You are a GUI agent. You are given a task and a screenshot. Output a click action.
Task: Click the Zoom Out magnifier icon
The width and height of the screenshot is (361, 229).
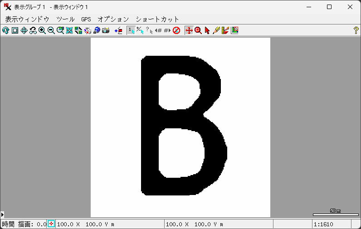click(x=51, y=30)
